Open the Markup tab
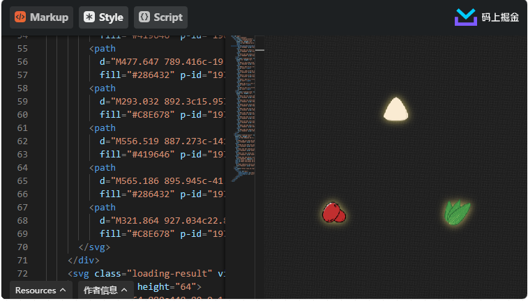The height and width of the screenshot is (301, 528). pyautogui.click(x=41, y=17)
